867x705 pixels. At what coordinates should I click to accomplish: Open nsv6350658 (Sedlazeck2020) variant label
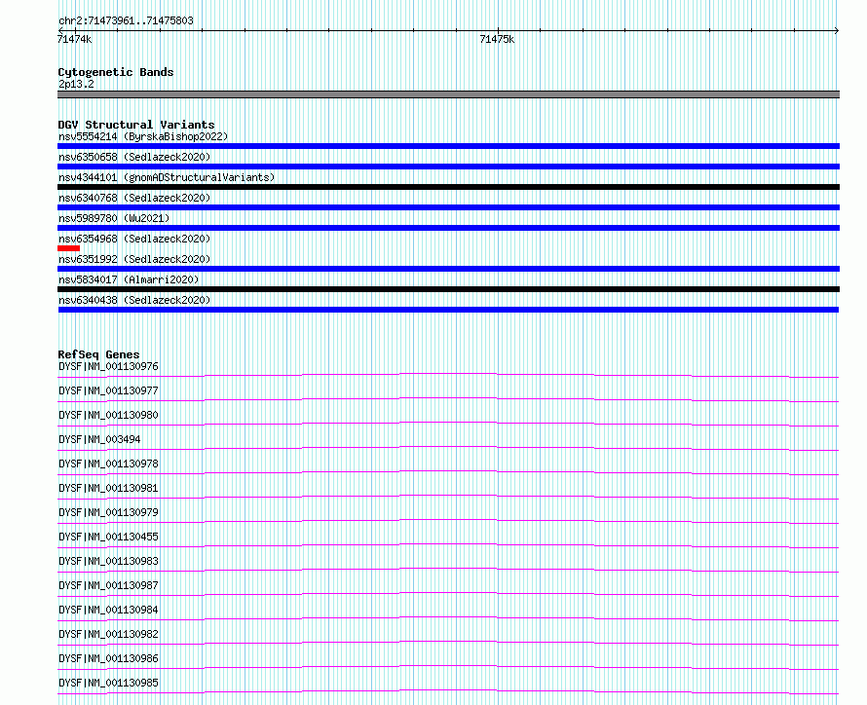tap(134, 157)
